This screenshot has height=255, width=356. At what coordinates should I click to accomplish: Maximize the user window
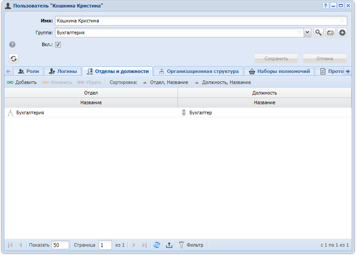click(x=341, y=6)
